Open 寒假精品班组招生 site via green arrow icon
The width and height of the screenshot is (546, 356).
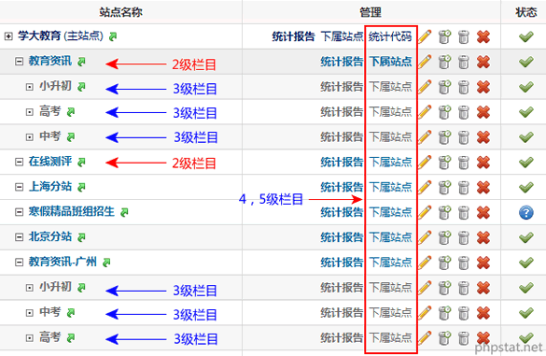tap(124, 212)
